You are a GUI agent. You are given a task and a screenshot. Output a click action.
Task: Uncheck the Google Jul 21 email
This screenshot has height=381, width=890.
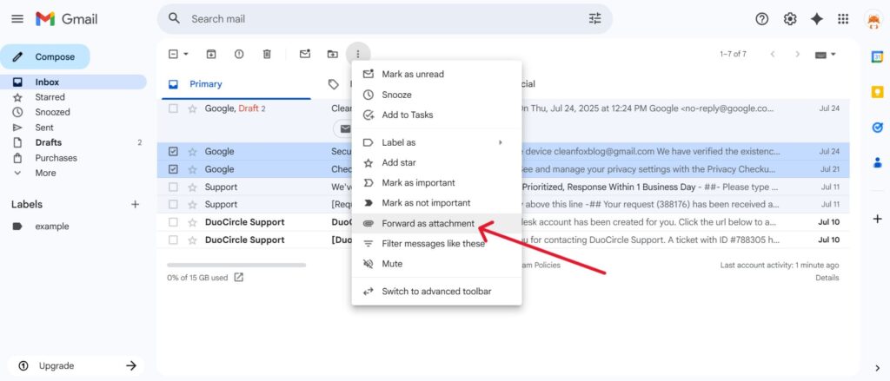point(173,169)
